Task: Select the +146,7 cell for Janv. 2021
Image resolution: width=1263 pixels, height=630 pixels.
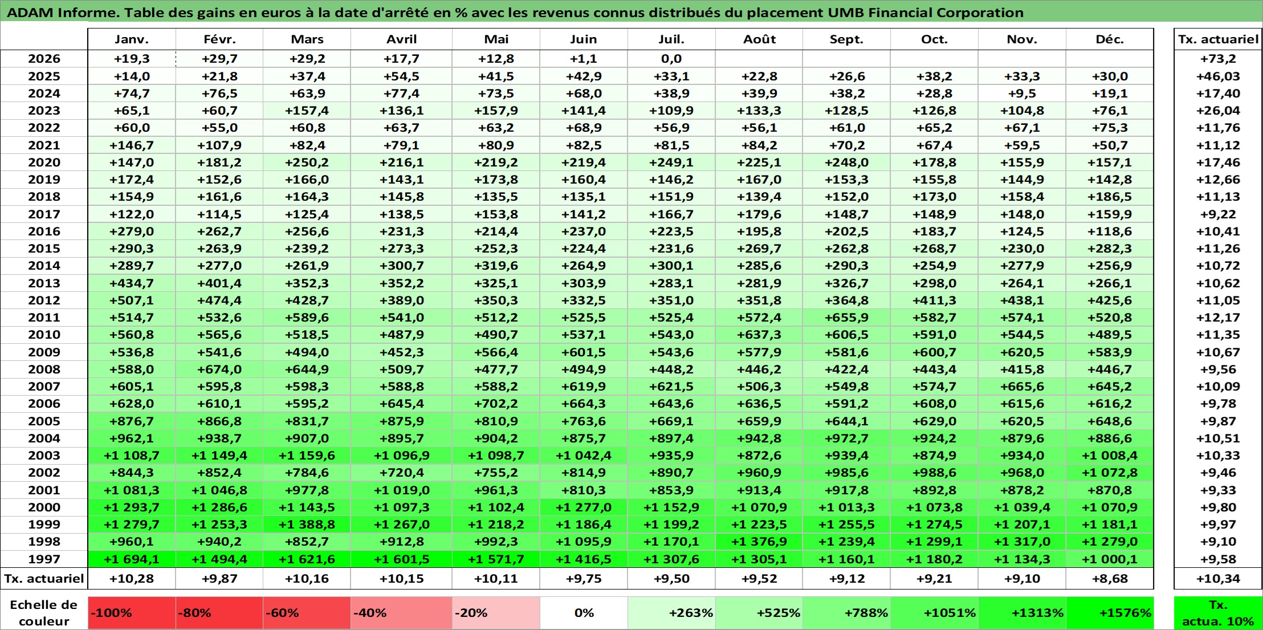Action: click(x=132, y=145)
